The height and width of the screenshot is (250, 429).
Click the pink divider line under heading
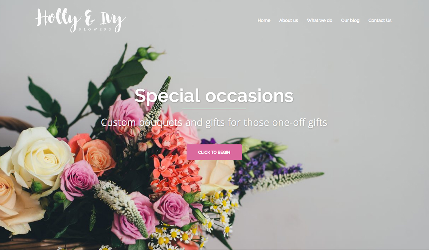coord(214,109)
